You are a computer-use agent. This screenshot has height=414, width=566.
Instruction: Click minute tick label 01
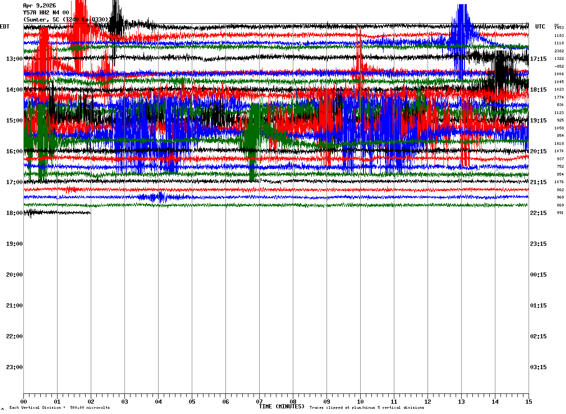click(x=57, y=401)
